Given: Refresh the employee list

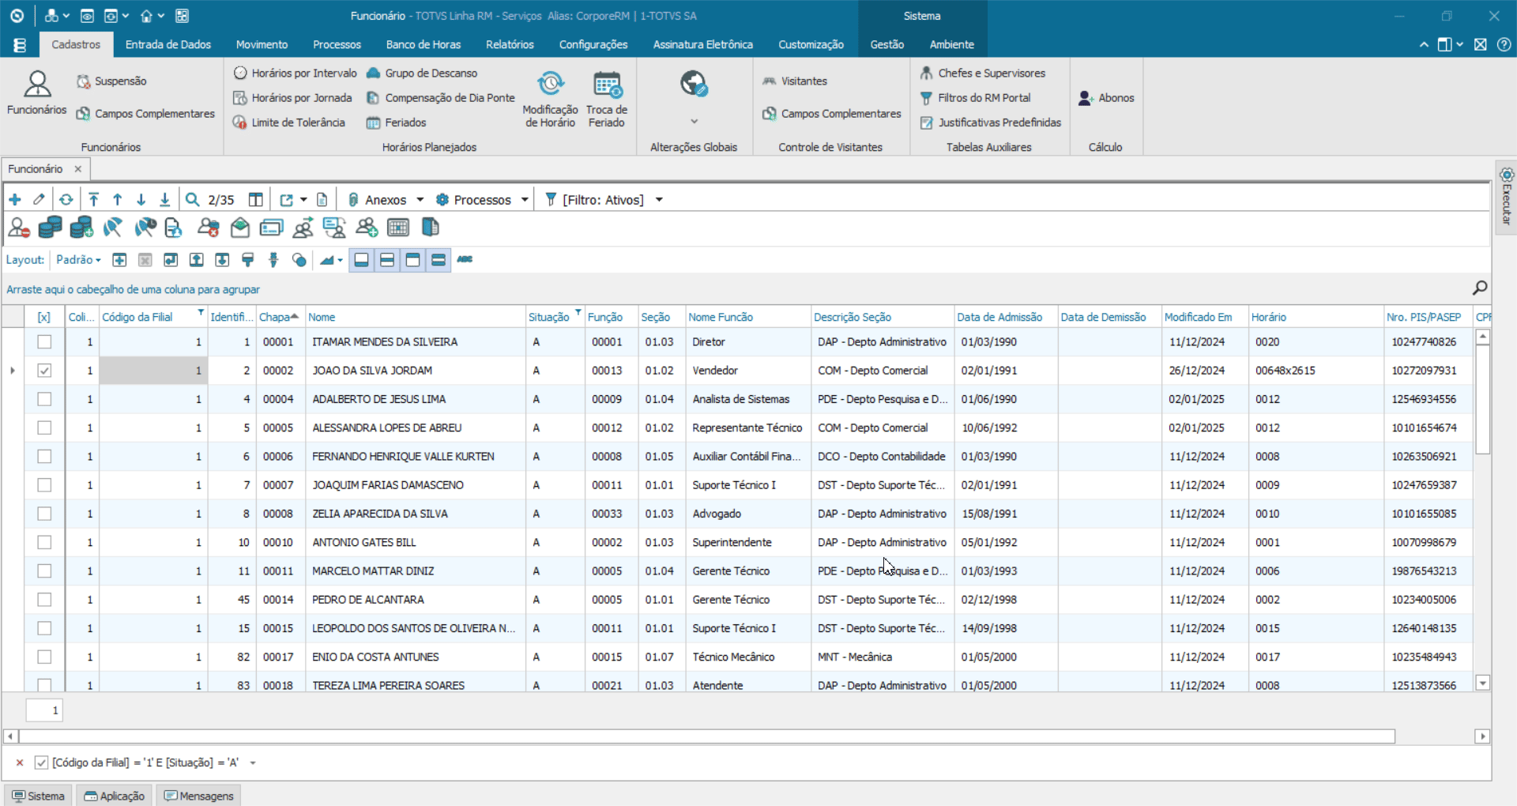Looking at the screenshot, I should (x=66, y=200).
